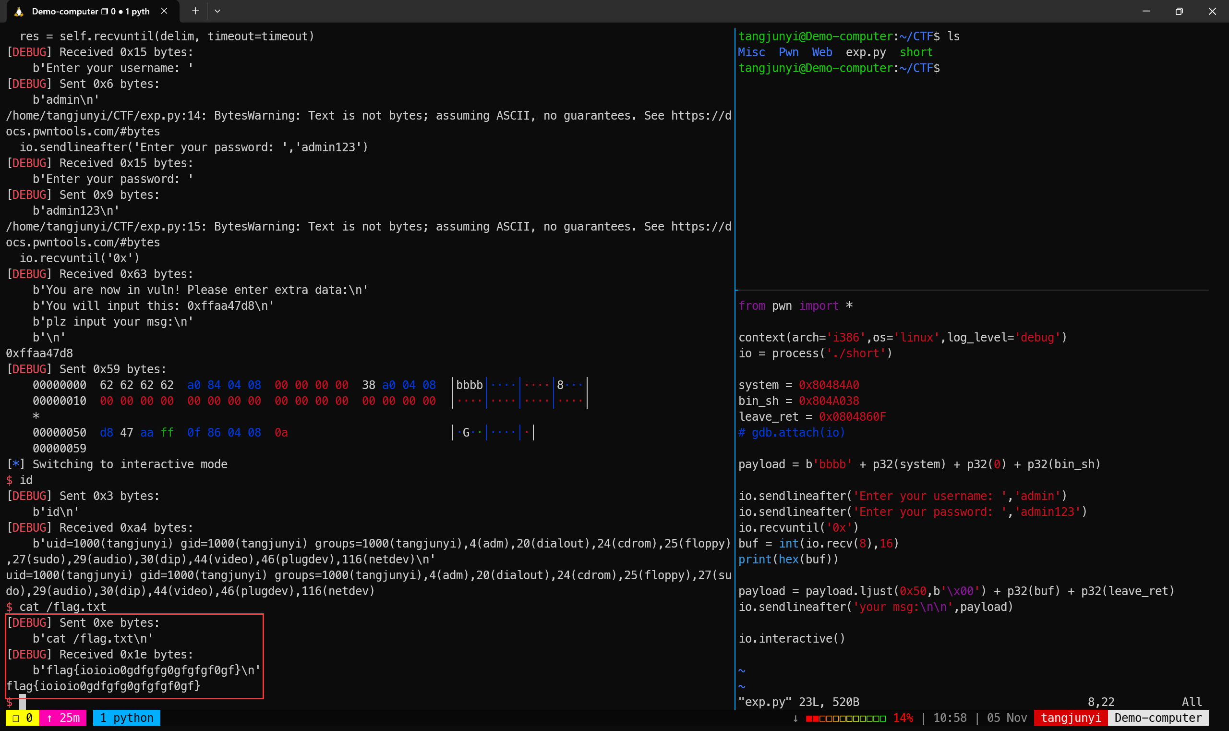Click the 25m uptime status segment
Image resolution: width=1229 pixels, height=731 pixels.
[x=63, y=718]
